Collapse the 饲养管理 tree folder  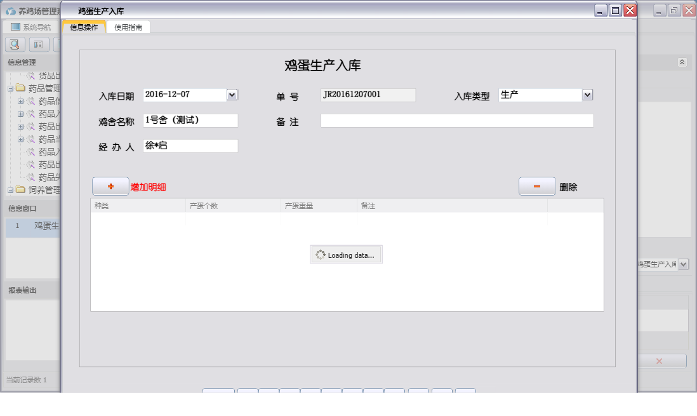pyautogui.click(x=11, y=190)
